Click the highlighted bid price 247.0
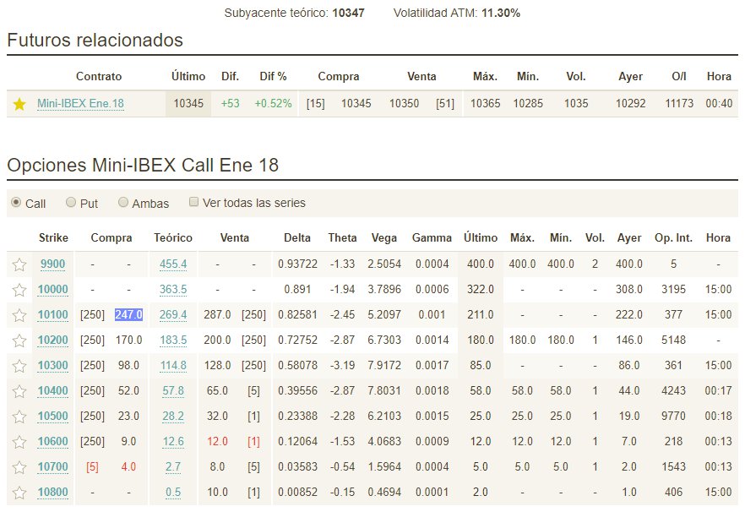Viewport: 745px width, 512px height. [128, 314]
